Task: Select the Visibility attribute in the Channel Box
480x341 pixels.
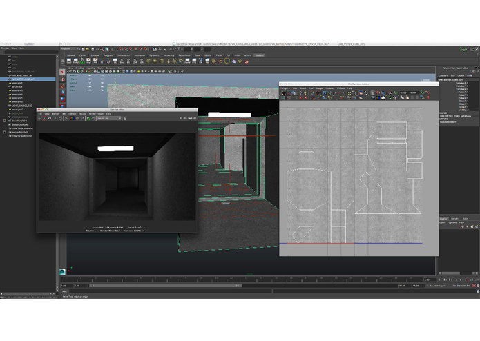Action: pos(463,110)
